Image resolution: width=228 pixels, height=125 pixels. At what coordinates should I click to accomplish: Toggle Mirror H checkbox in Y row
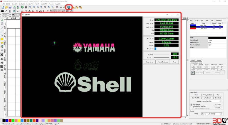click(219, 70)
